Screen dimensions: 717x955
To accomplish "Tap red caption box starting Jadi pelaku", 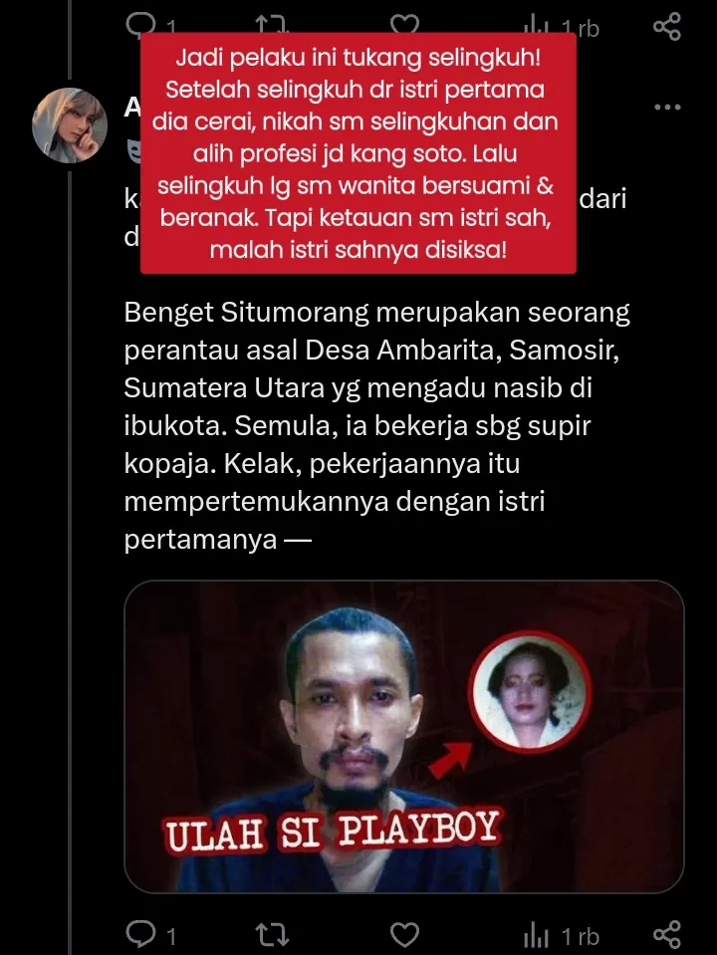I will pos(358,153).
